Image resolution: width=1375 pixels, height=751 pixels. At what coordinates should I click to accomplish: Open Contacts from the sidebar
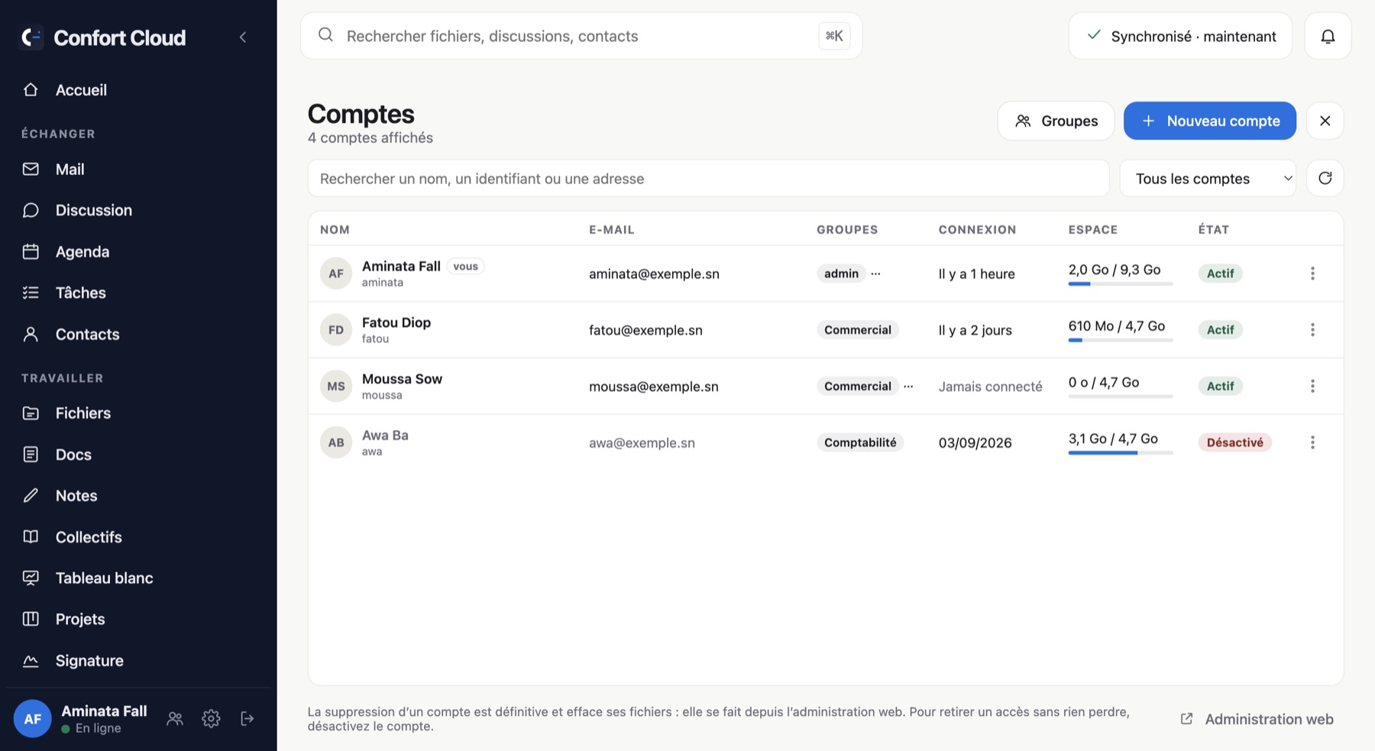(x=138, y=334)
